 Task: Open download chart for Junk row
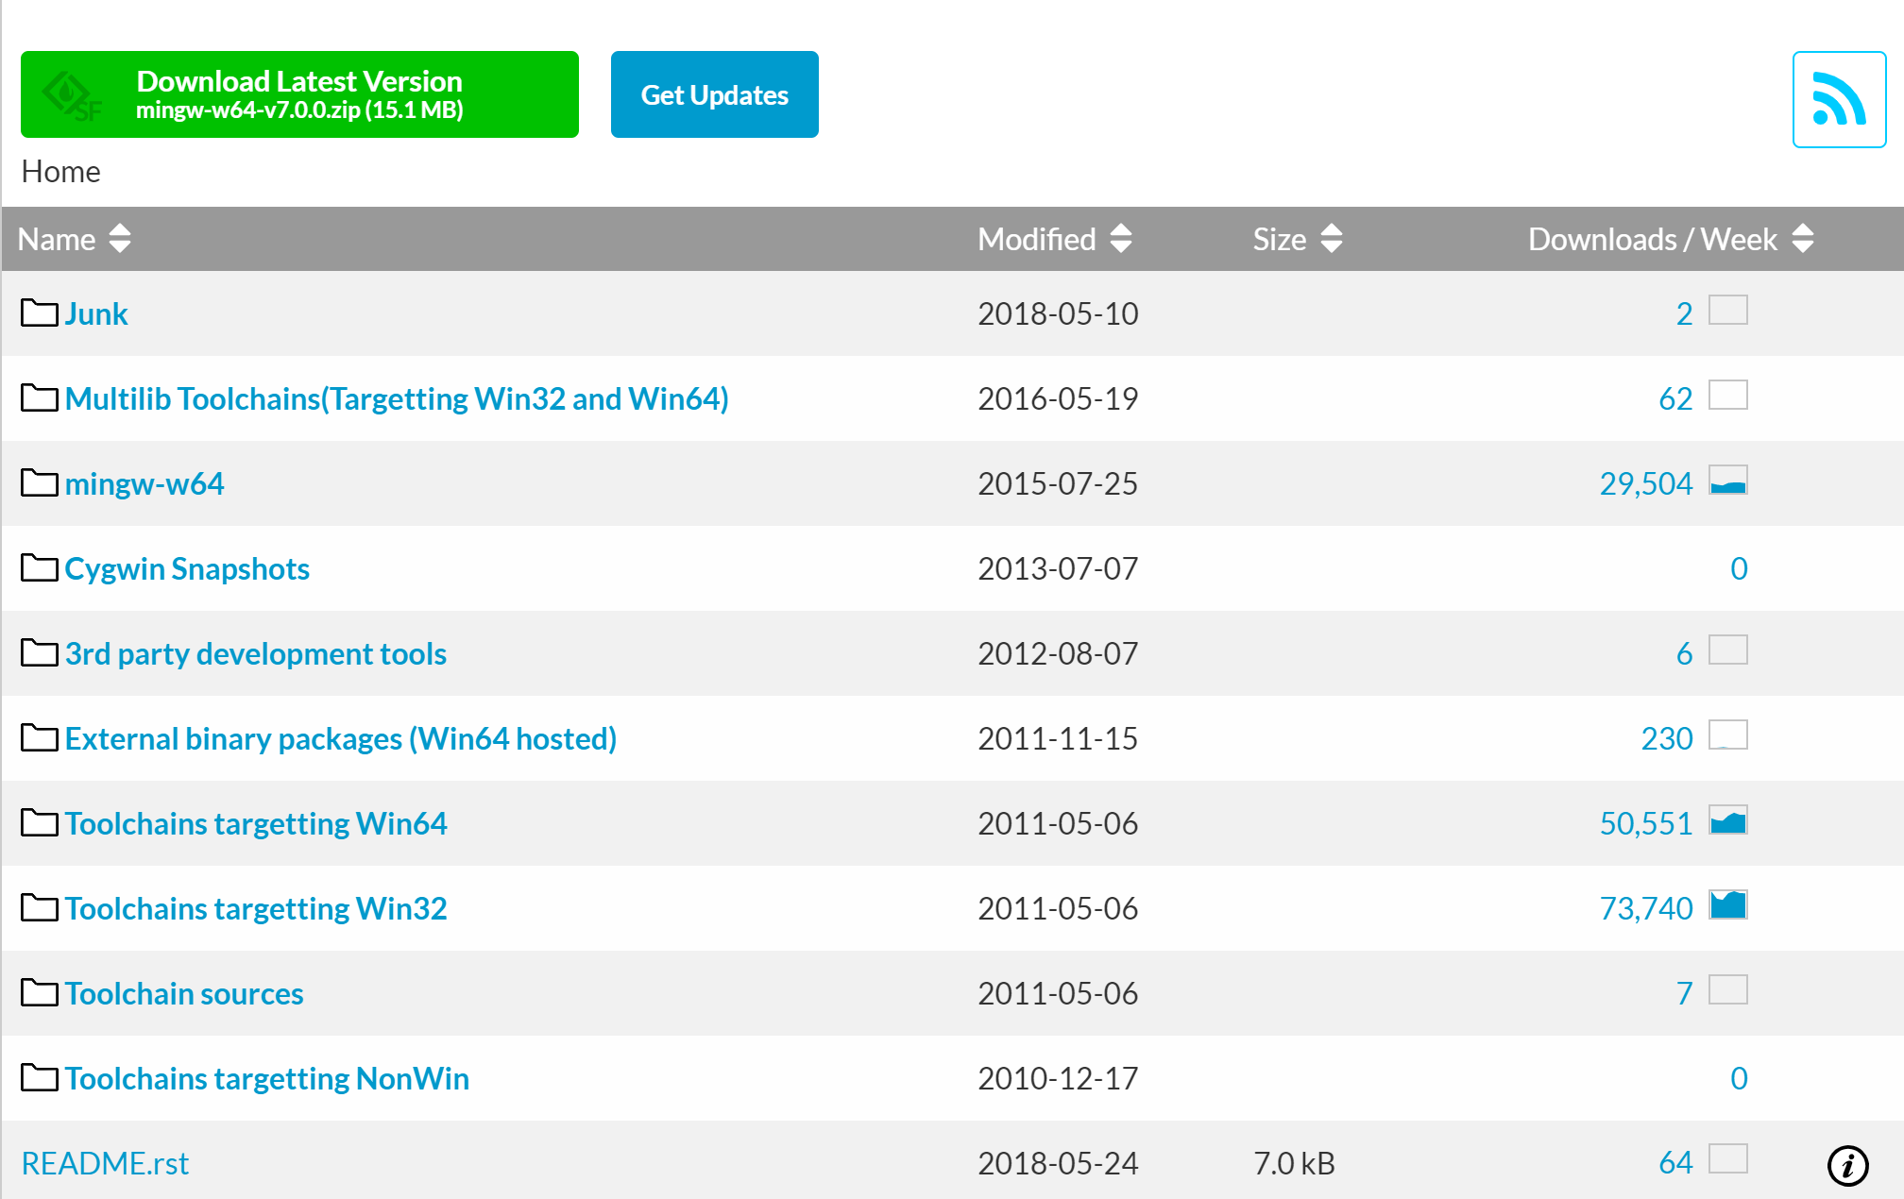point(1728,310)
